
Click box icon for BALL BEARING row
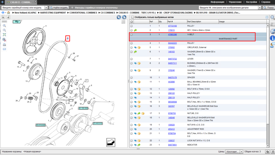(x=139, y=82)
